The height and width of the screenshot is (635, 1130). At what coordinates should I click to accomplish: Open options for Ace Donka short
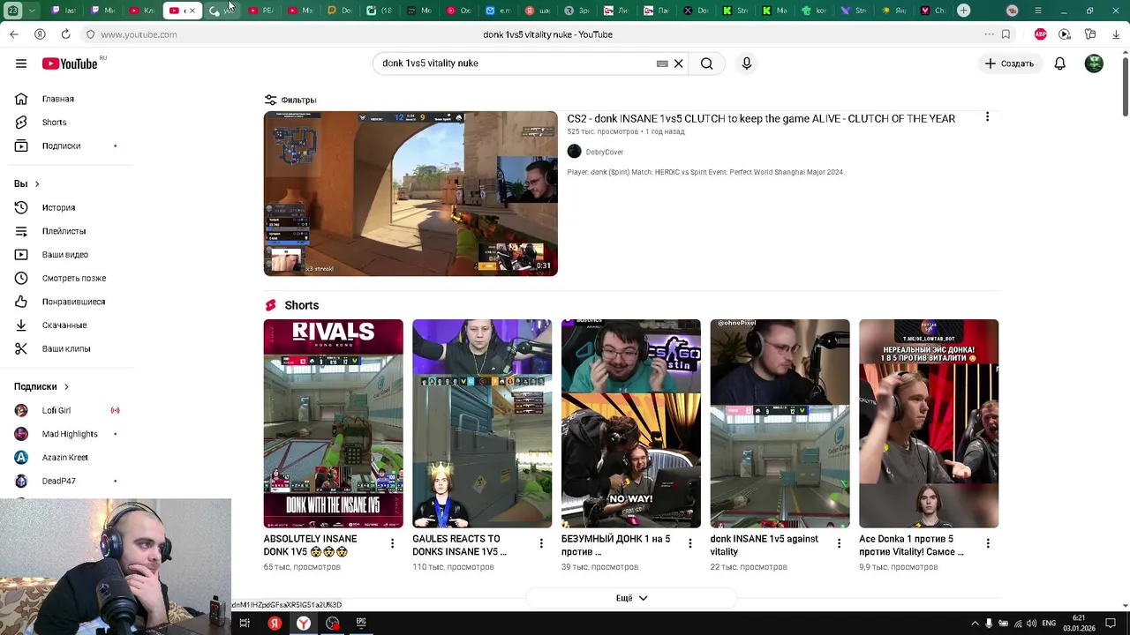point(988,543)
